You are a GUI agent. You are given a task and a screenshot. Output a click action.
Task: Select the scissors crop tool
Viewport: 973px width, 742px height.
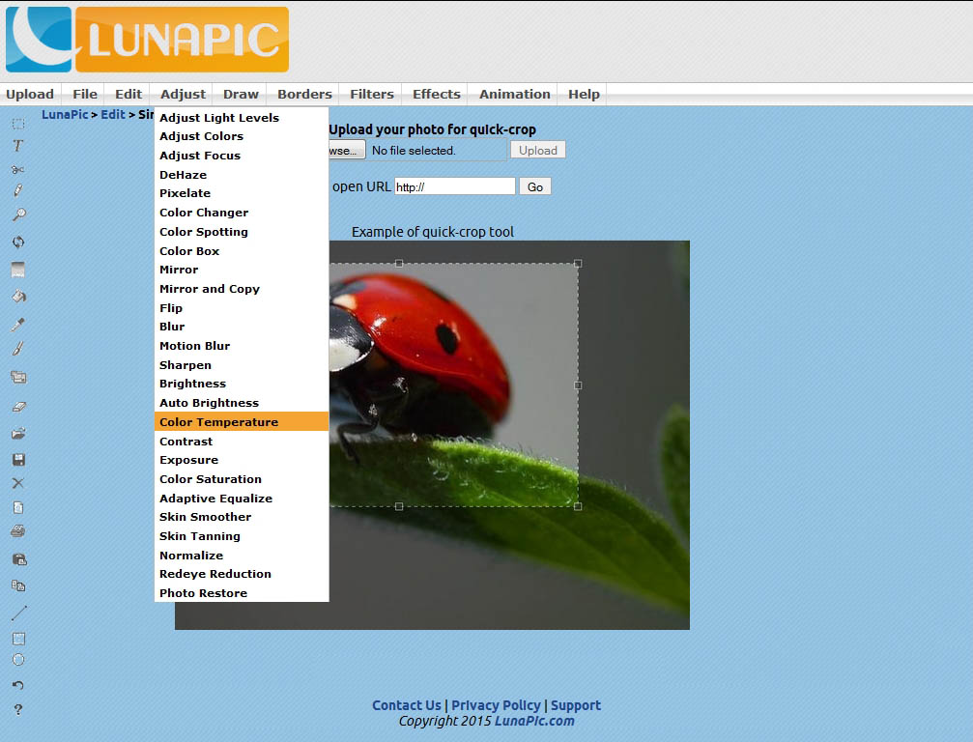pos(16,170)
